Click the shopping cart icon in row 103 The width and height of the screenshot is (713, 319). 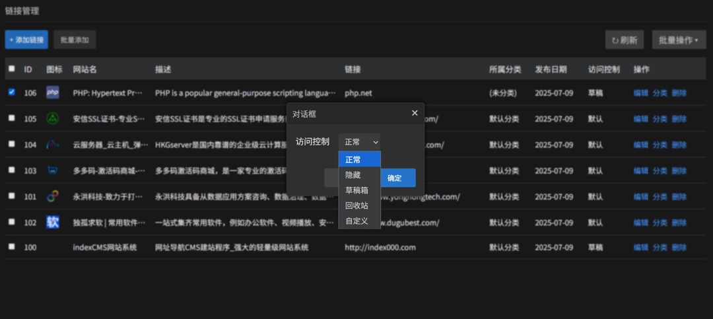point(53,170)
